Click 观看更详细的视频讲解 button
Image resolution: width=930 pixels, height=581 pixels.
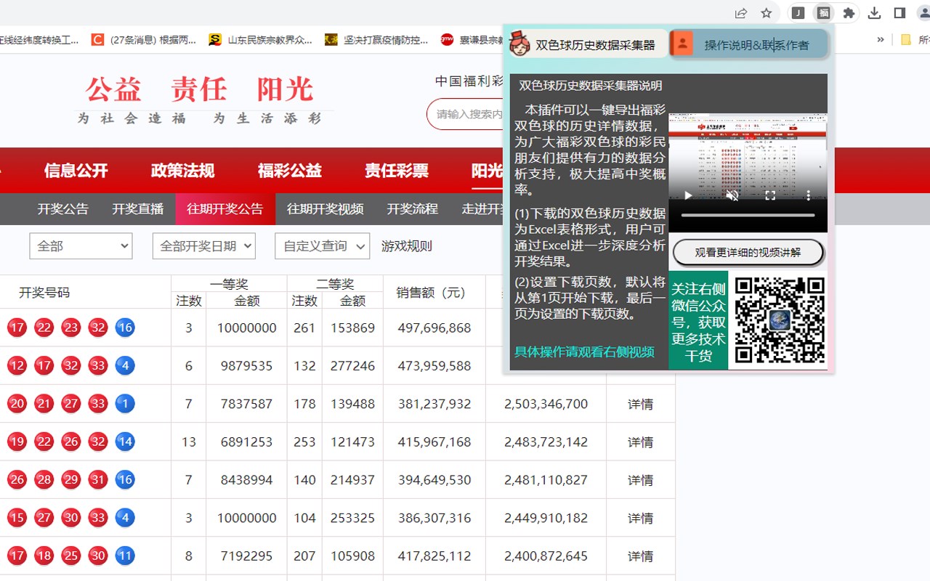pyautogui.click(x=748, y=253)
